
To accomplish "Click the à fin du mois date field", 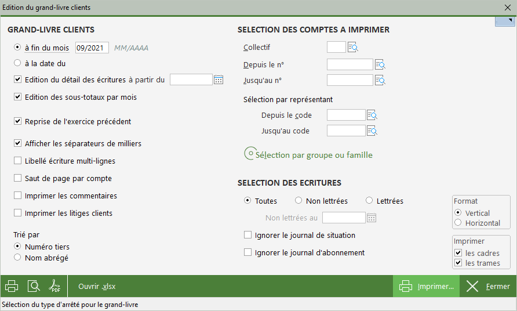I will [x=92, y=48].
